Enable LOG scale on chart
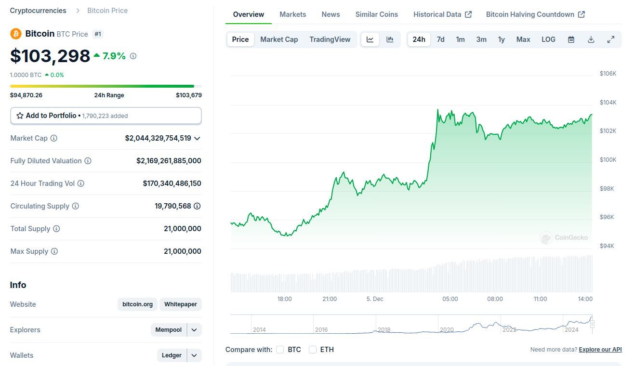 pyautogui.click(x=548, y=39)
